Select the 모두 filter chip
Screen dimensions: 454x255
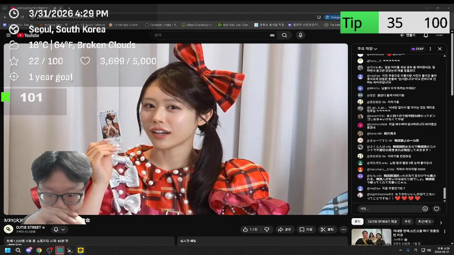pyautogui.click(x=358, y=221)
